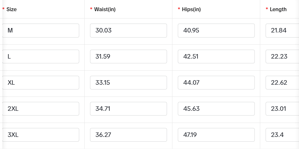Click the waist input 33.15

coord(129,82)
